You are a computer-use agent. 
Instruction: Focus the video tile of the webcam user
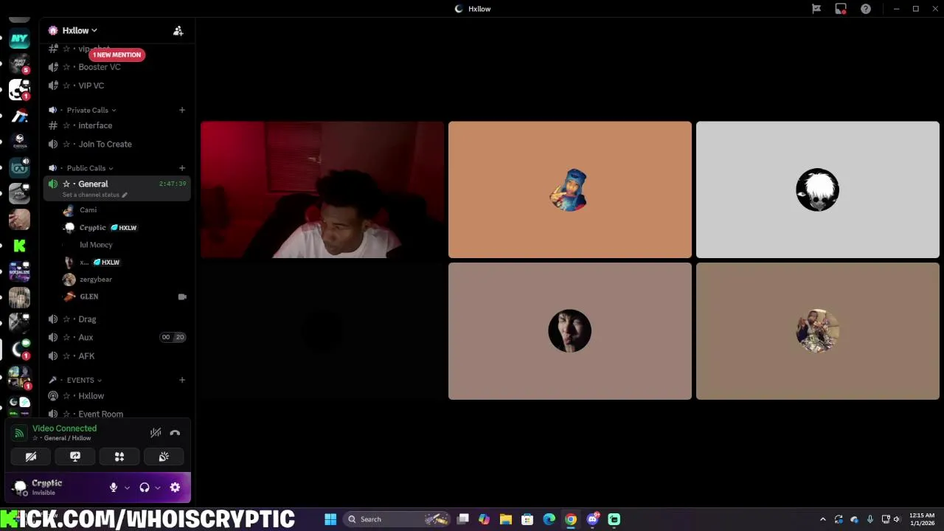point(322,190)
